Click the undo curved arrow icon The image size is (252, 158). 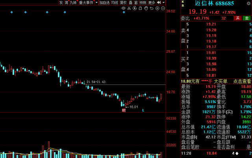[152, 8]
